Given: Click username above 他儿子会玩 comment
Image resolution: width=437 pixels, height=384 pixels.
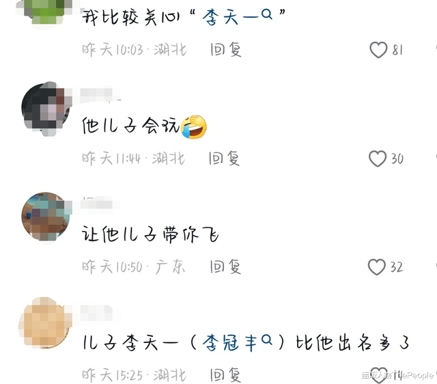Looking at the screenshot, I should [97, 94].
